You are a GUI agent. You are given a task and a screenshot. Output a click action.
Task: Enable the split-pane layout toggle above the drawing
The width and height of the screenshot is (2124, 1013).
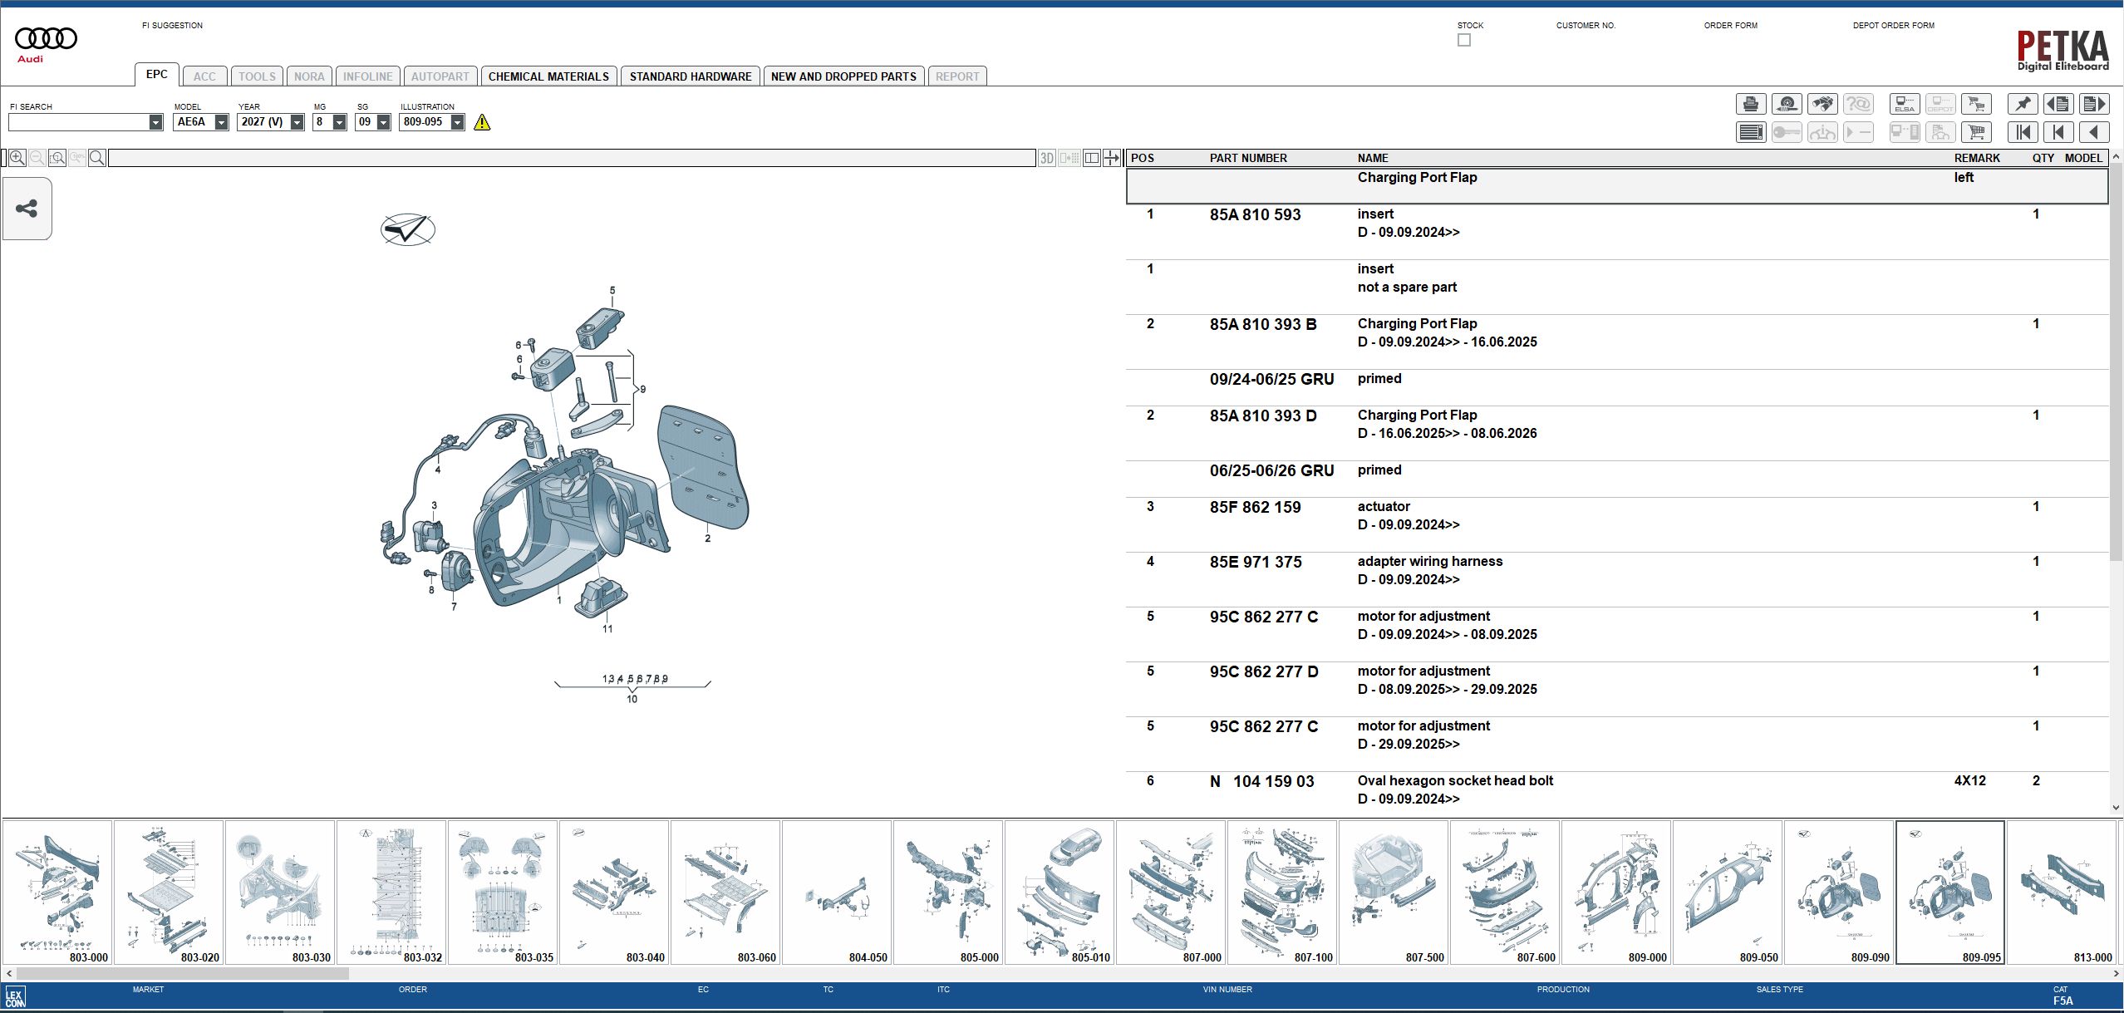pos(1091,157)
